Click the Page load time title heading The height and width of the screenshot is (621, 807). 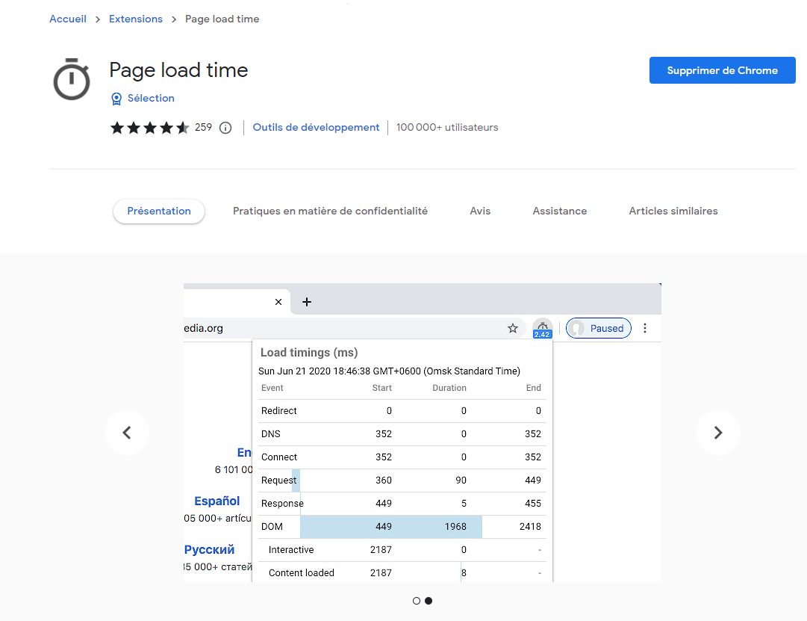point(178,70)
